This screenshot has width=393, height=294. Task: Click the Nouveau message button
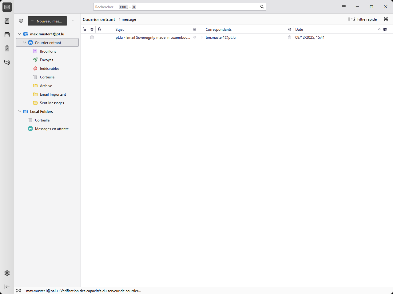(x=47, y=21)
